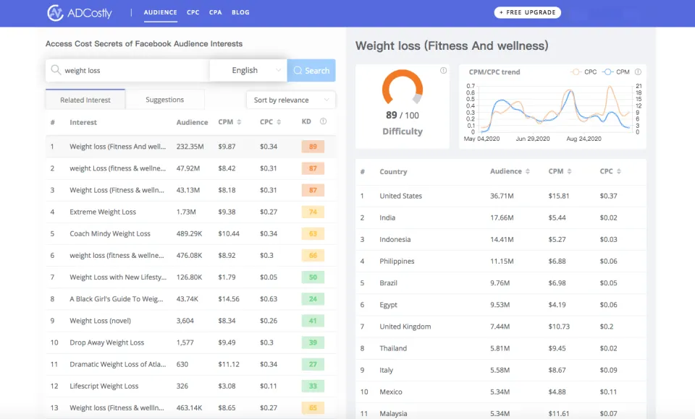
Task: Open the BLOG menu item
Action: pyautogui.click(x=240, y=13)
